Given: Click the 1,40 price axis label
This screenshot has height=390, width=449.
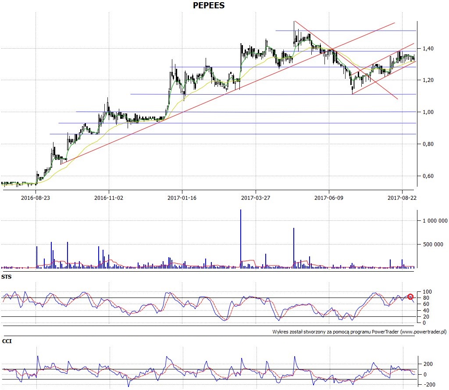Looking at the screenshot, I should [x=428, y=48].
